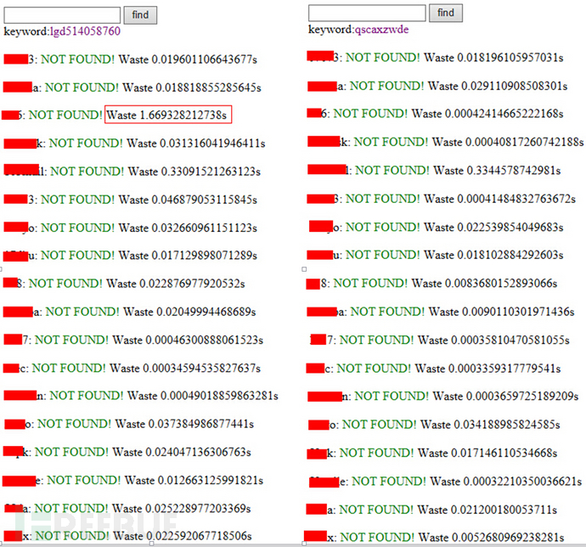Click the value Waste 0.024047136306763s
Viewport: 586px width, 547px height.
[182, 452]
